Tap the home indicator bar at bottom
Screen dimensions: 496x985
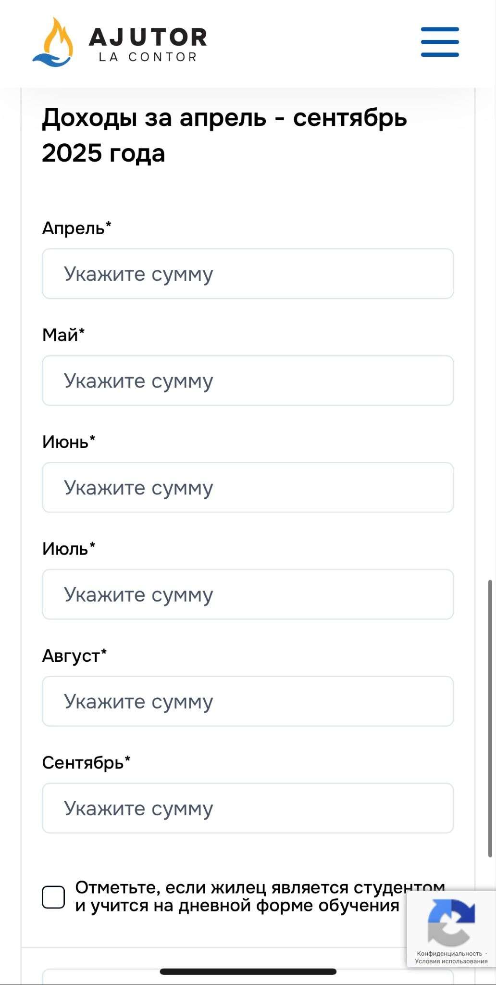coord(248,972)
